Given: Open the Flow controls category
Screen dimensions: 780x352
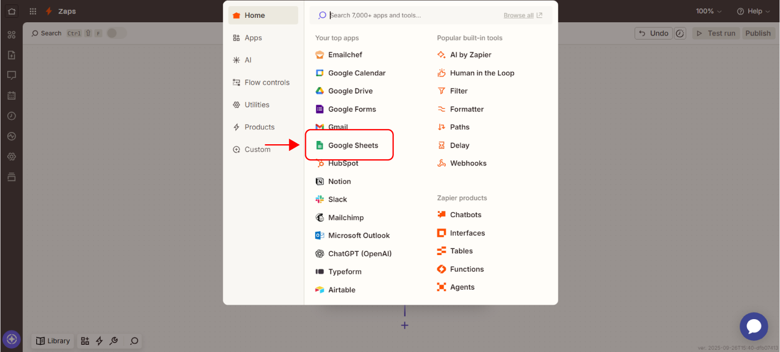Looking at the screenshot, I should click(x=266, y=82).
